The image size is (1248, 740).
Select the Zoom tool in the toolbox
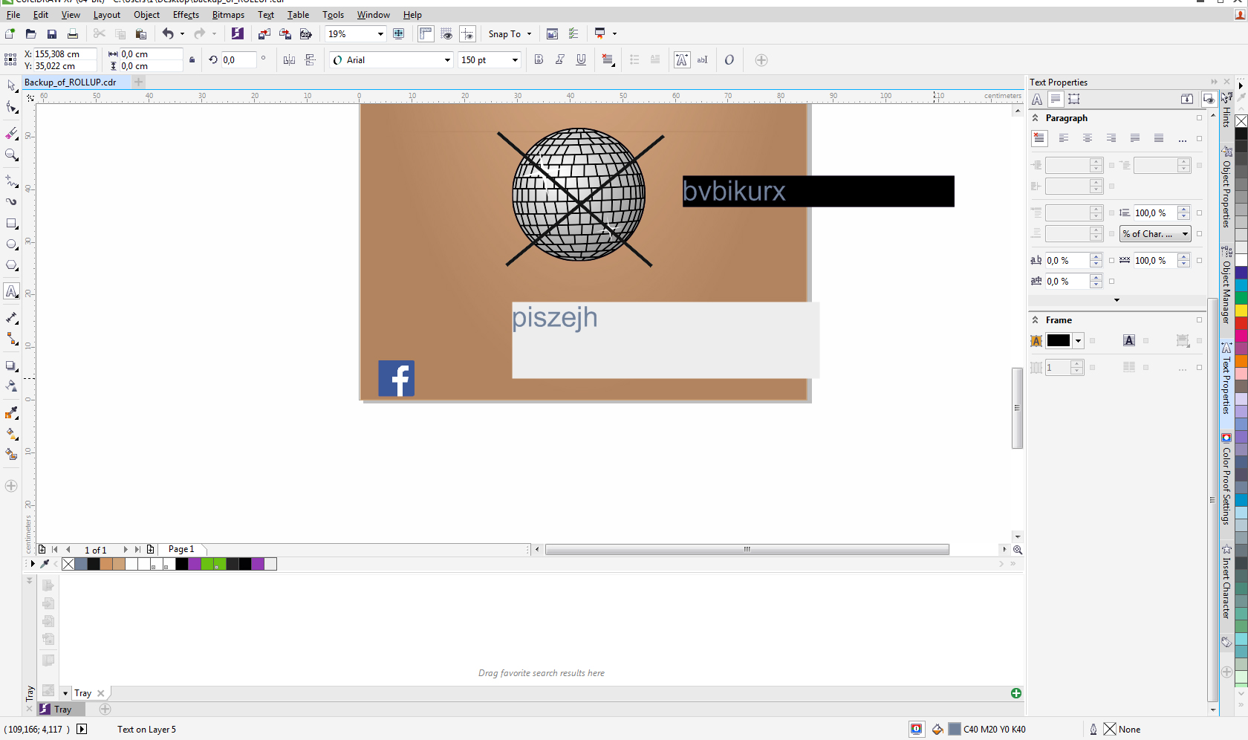[11, 155]
